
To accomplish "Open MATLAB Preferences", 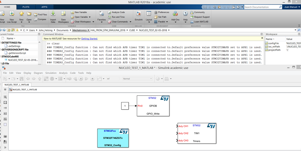I will click(161, 12).
